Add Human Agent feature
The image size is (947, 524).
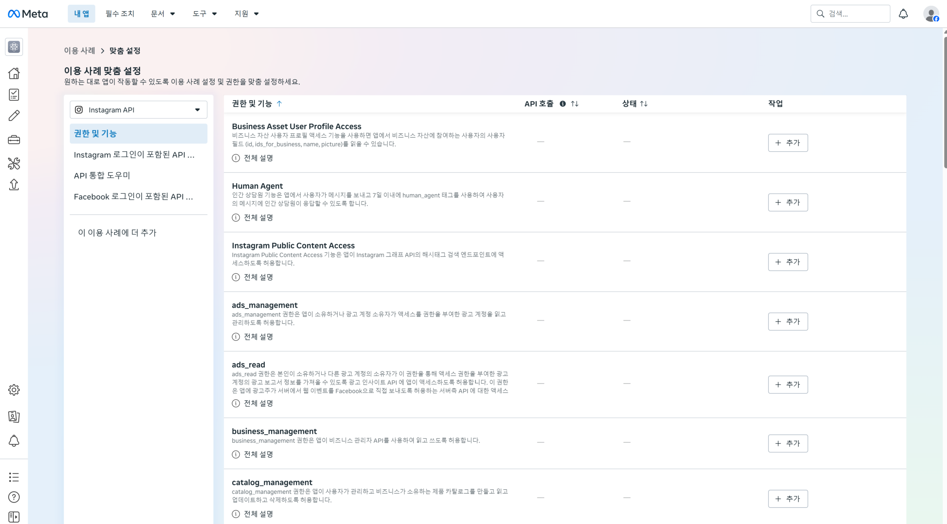(788, 202)
